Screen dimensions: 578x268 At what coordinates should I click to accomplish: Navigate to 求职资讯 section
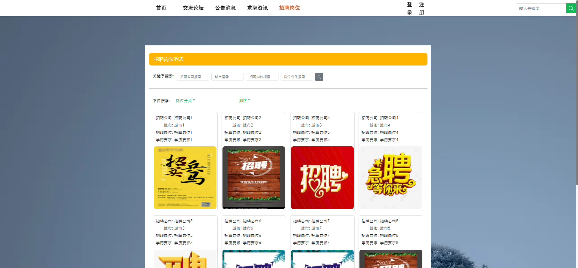[257, 8]
